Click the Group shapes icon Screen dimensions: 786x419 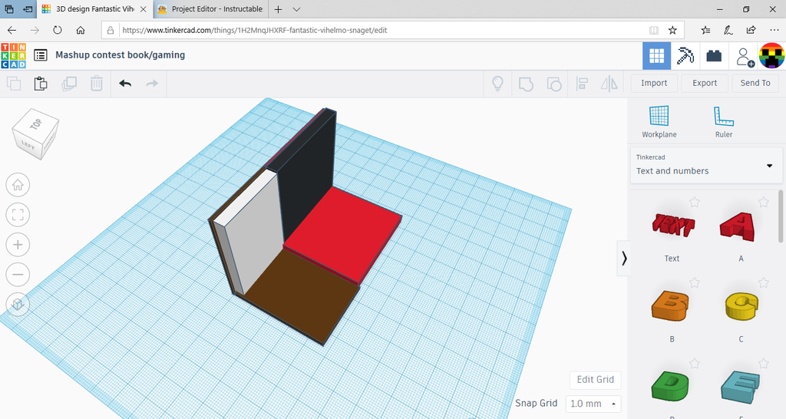pyautogui.click(x=526, y=84)
